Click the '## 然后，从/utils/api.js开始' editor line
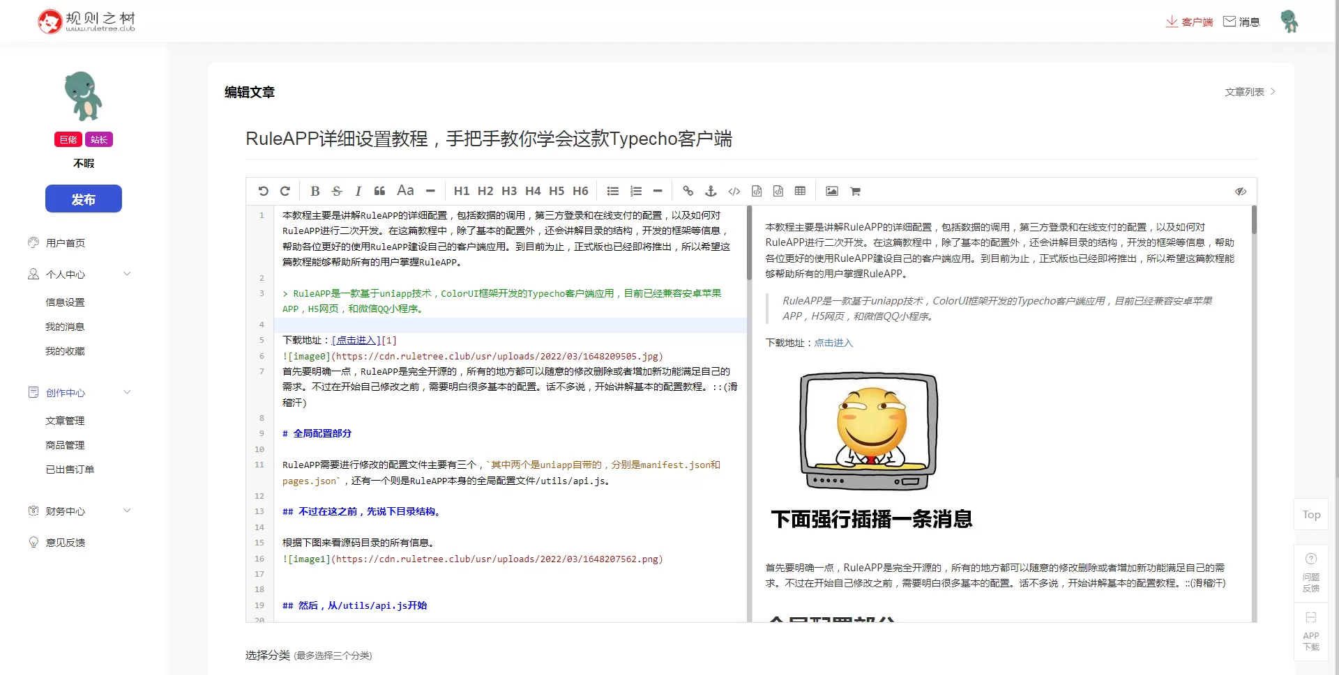 click(354, 605)
